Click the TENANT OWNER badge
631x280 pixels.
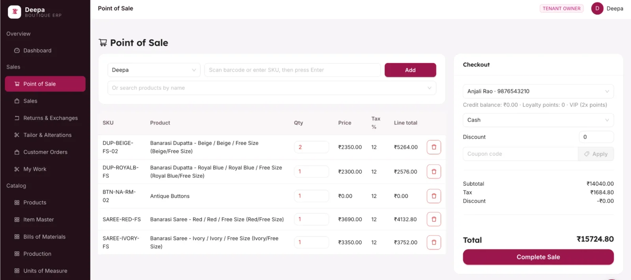tap(562, 8)
